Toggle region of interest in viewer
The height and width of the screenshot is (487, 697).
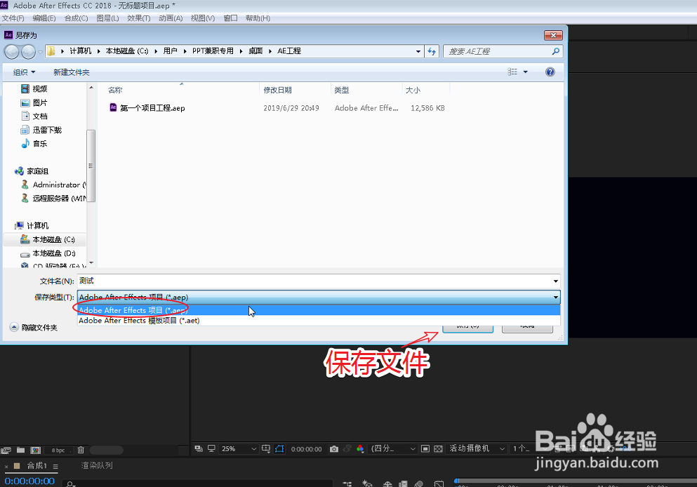click(x=425, y=449)
